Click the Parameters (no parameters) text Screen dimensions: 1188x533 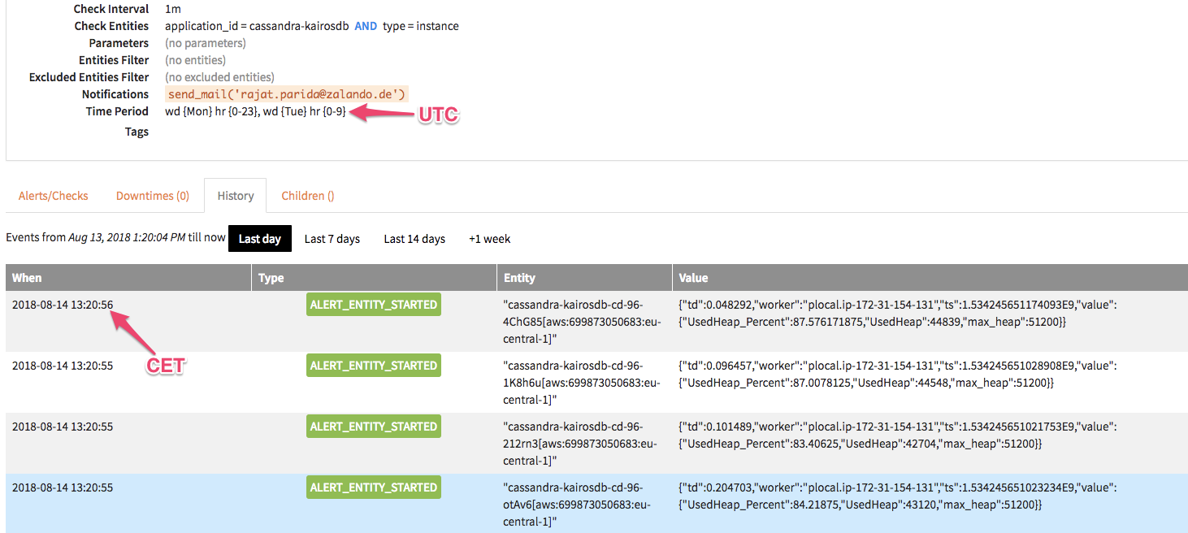click(x=206, y=43)
